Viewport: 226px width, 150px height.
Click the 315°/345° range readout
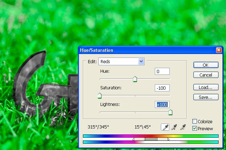pos(98,127)
